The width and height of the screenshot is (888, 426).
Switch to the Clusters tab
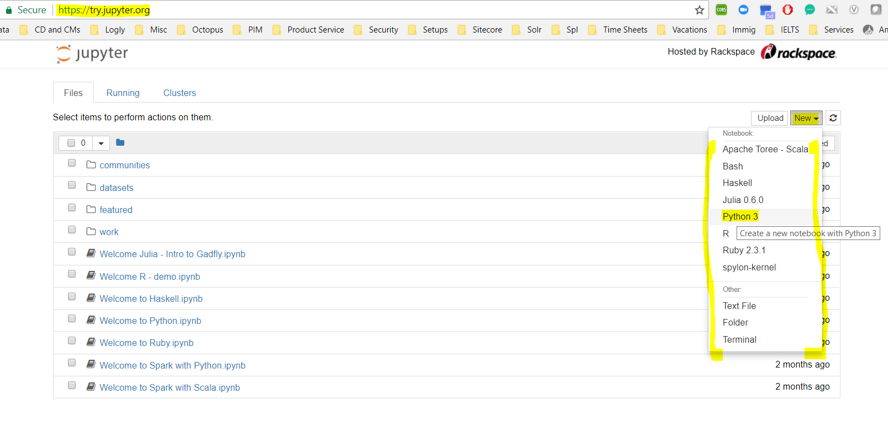[180, 93]
